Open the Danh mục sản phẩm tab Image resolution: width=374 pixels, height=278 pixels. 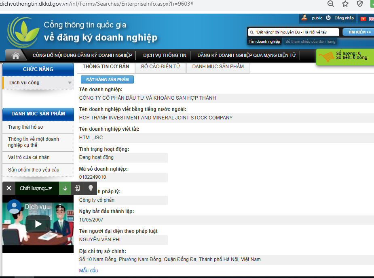[218, 67]
